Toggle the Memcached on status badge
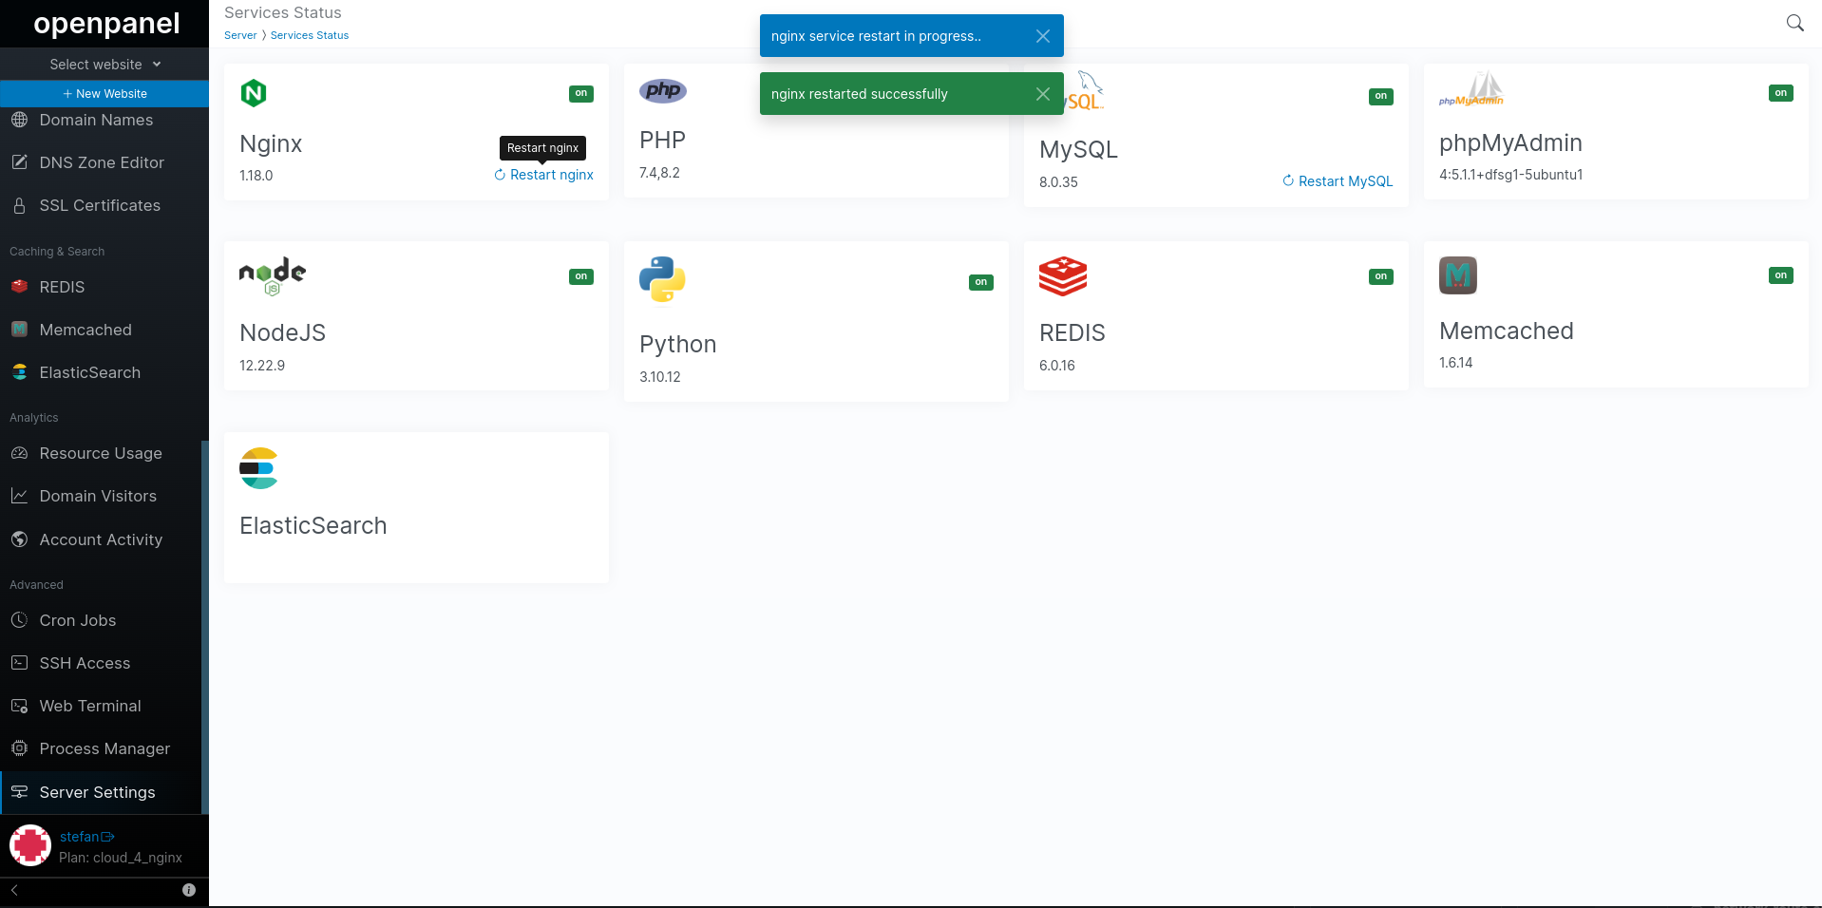 (x=1781, y=275)
